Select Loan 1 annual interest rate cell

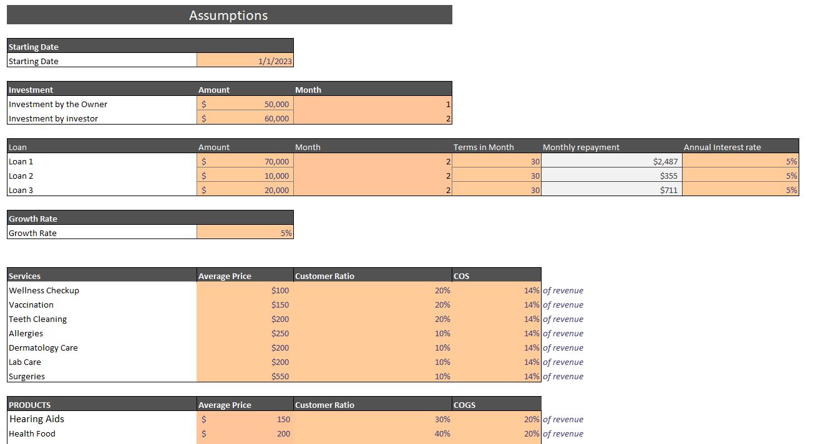point(741,161)
